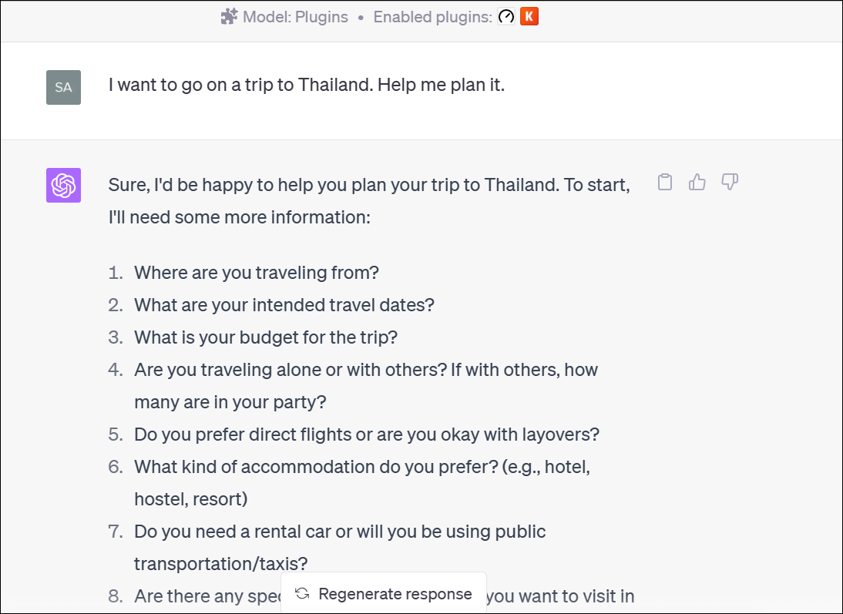The width and height of the screenshot is (843, 614).
Task: Click the purple ChatGPT logo avatar
Action: [63, 185]
